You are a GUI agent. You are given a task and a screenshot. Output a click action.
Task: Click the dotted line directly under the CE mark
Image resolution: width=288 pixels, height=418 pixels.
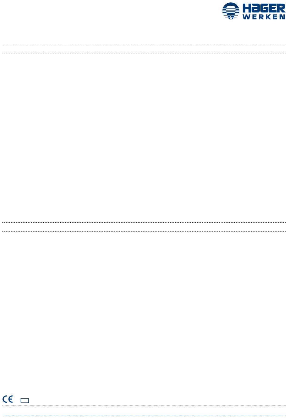(x=144, y=406)
